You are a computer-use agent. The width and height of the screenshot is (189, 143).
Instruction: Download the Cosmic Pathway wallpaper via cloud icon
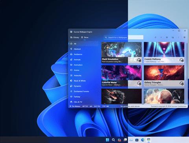[x=182, y=60]
